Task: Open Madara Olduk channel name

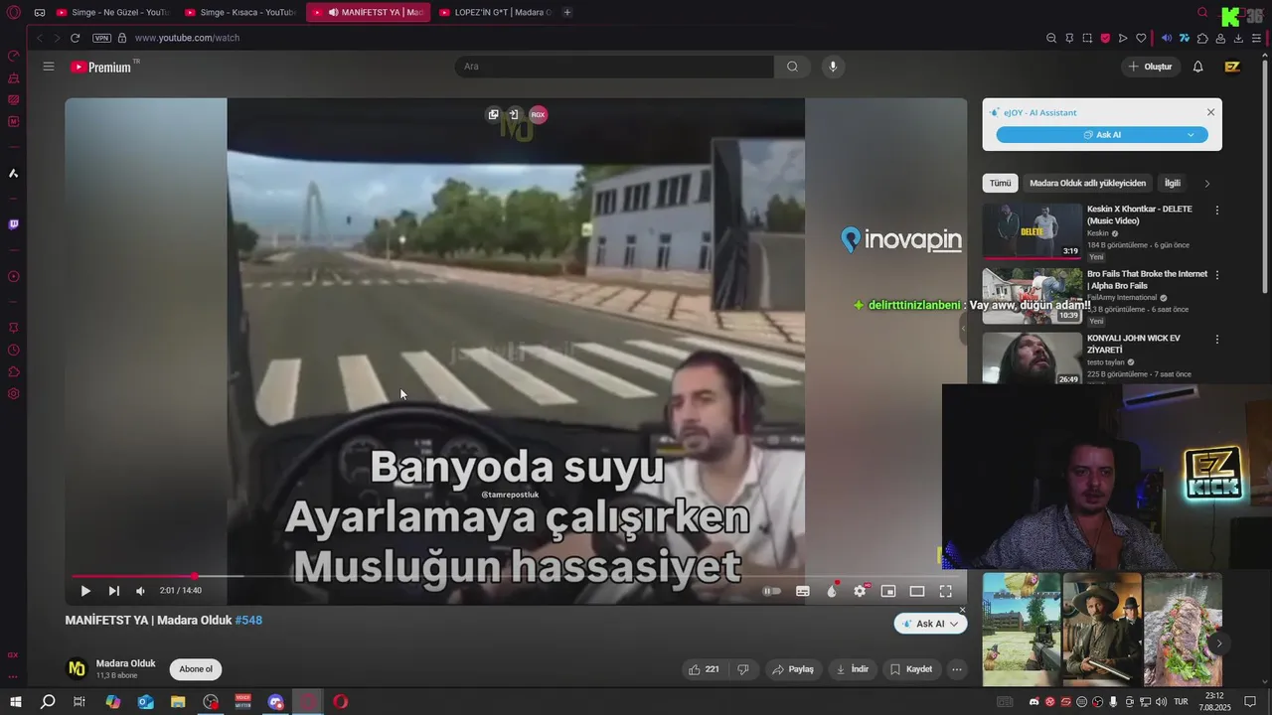Action: (125, 663)
